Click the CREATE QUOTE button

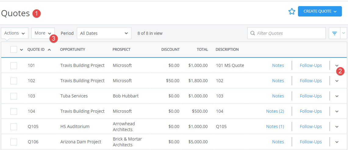click(320, 11)
